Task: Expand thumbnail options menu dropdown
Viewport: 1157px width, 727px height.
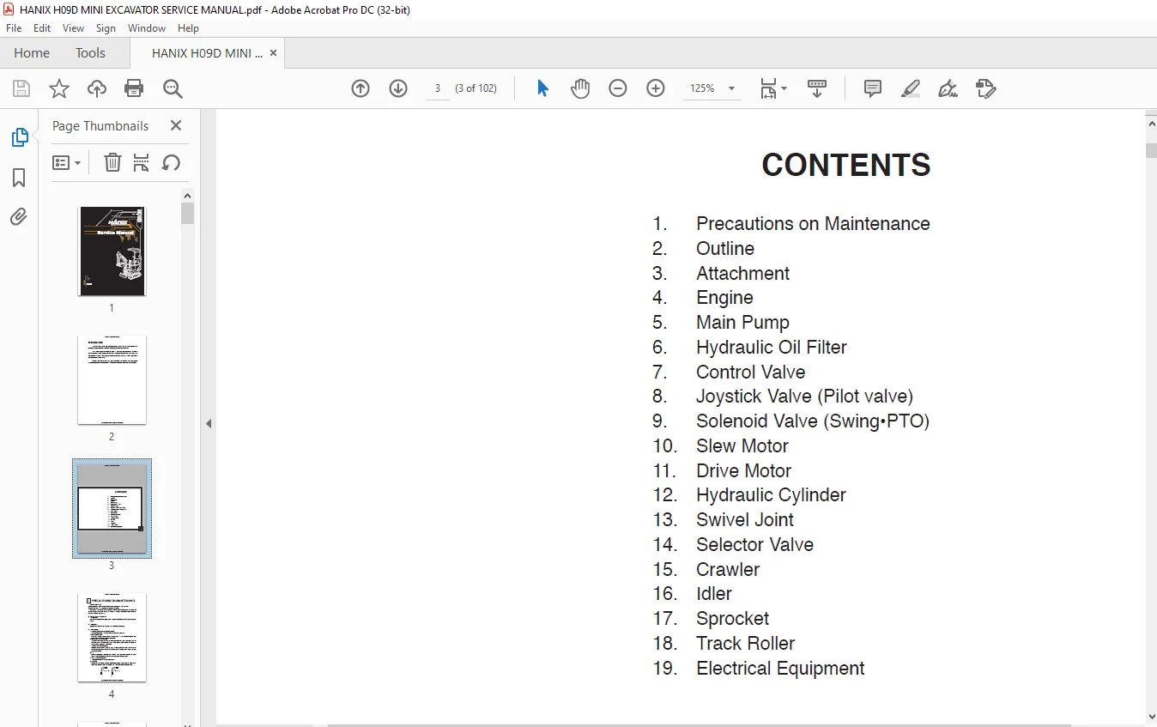Action: pos(66,162)
